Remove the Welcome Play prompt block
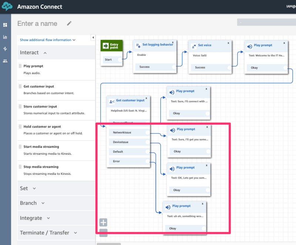296x245 pixels. (x=284, y=43)
